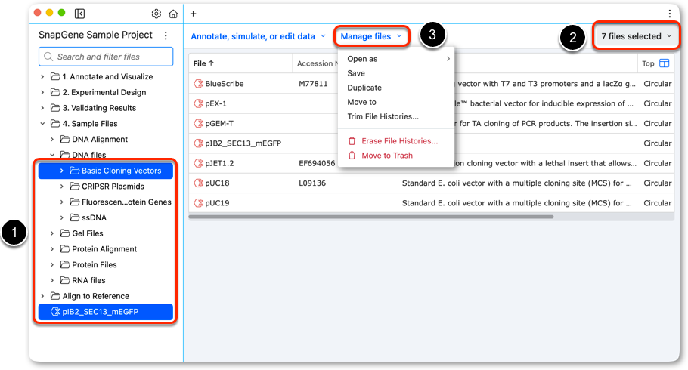Select the ssDNA folder
The width and height of the screenshot is (688, 370).
pos(94,218)
